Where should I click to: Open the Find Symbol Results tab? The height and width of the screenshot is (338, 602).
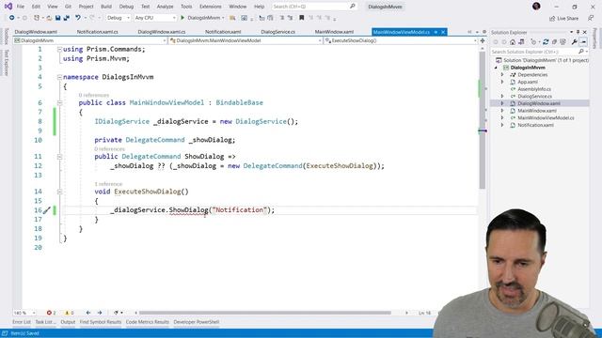101,322
